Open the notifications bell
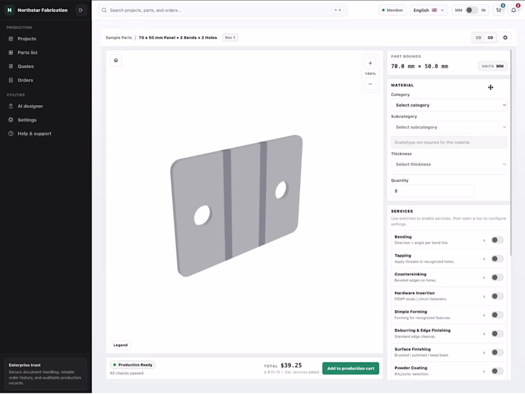525x394 pixels. tap(514, 10)
